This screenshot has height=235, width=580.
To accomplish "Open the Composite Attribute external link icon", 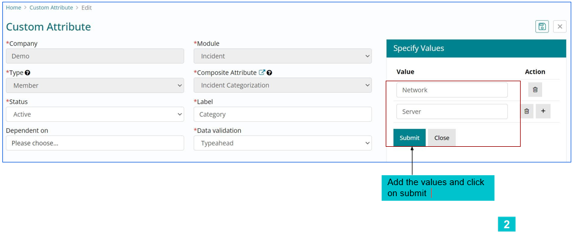I will [x=262, y=73].
